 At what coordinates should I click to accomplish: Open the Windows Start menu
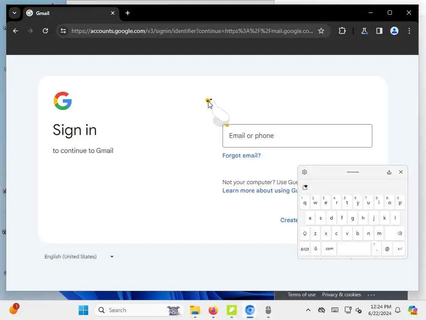83,310
